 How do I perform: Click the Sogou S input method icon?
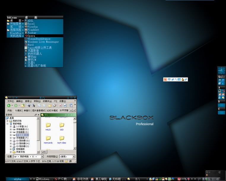click(165, 79)
